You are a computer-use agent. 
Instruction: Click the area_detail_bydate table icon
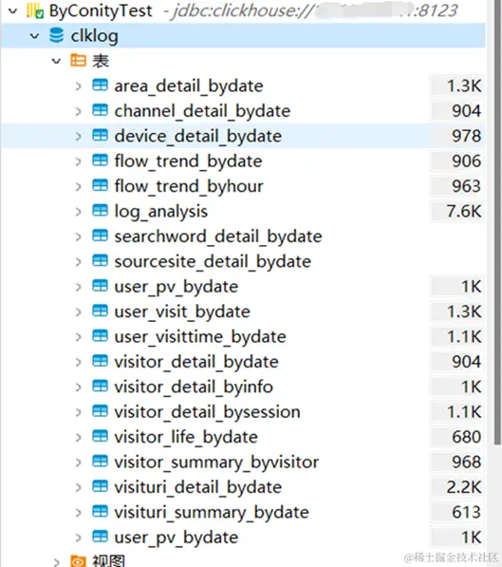coord(100,85)
